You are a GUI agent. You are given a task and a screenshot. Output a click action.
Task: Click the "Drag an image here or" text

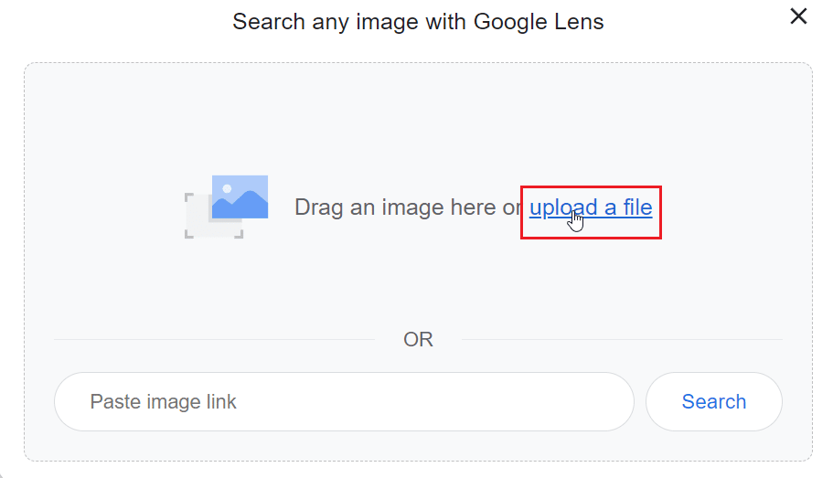[408, 207]
